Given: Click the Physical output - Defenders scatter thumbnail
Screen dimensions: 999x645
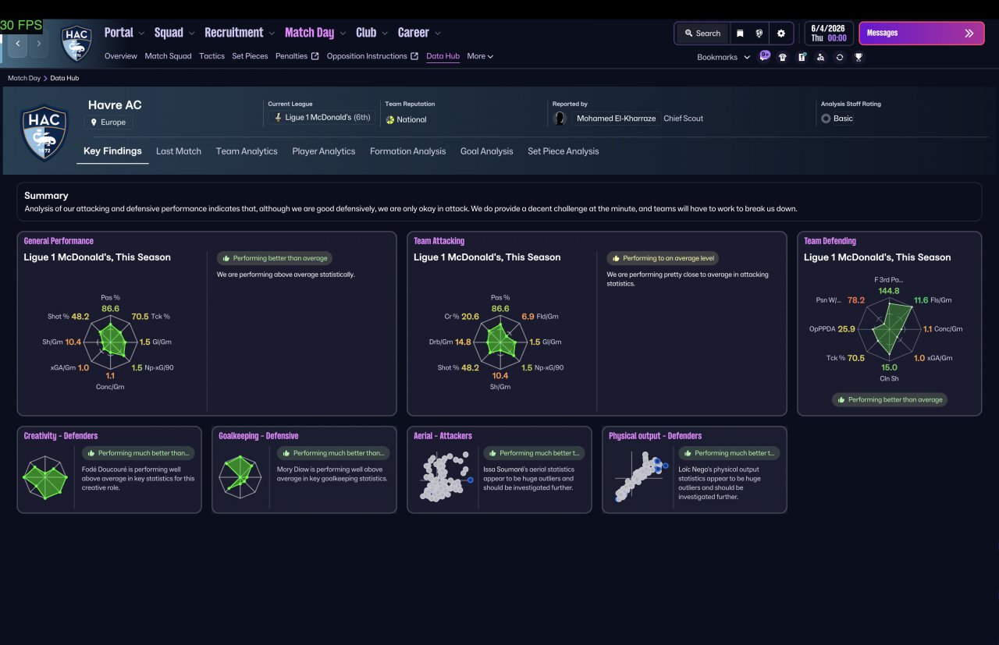Looking at the screenshot, I should [641, 477].
